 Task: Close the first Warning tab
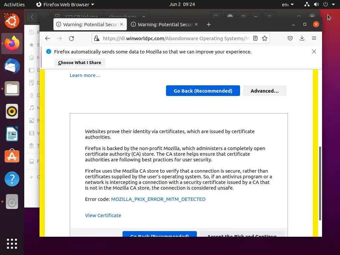click(122, 24)
